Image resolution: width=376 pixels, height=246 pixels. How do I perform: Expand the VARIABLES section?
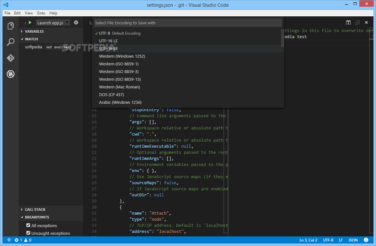tap(51, 31)
